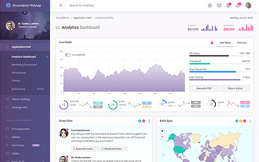Zoom in on the map with plus button
Viewport: 259px width, 162px height.
[x=162, y=131]
